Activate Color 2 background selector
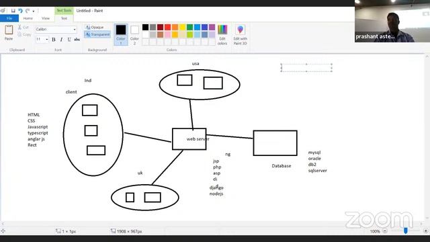 coord(134,34)
